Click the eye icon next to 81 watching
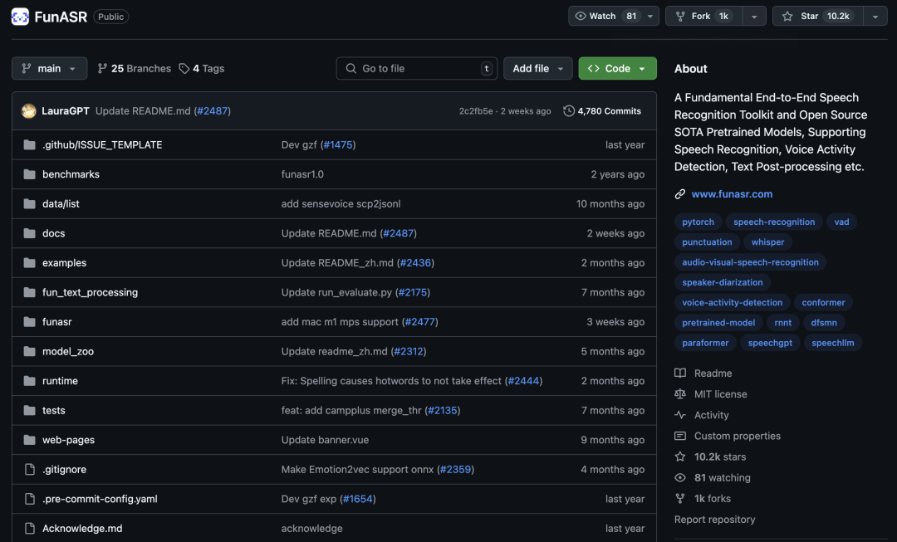This screenshot has height=542, width=897. click(x=680, y=477)
